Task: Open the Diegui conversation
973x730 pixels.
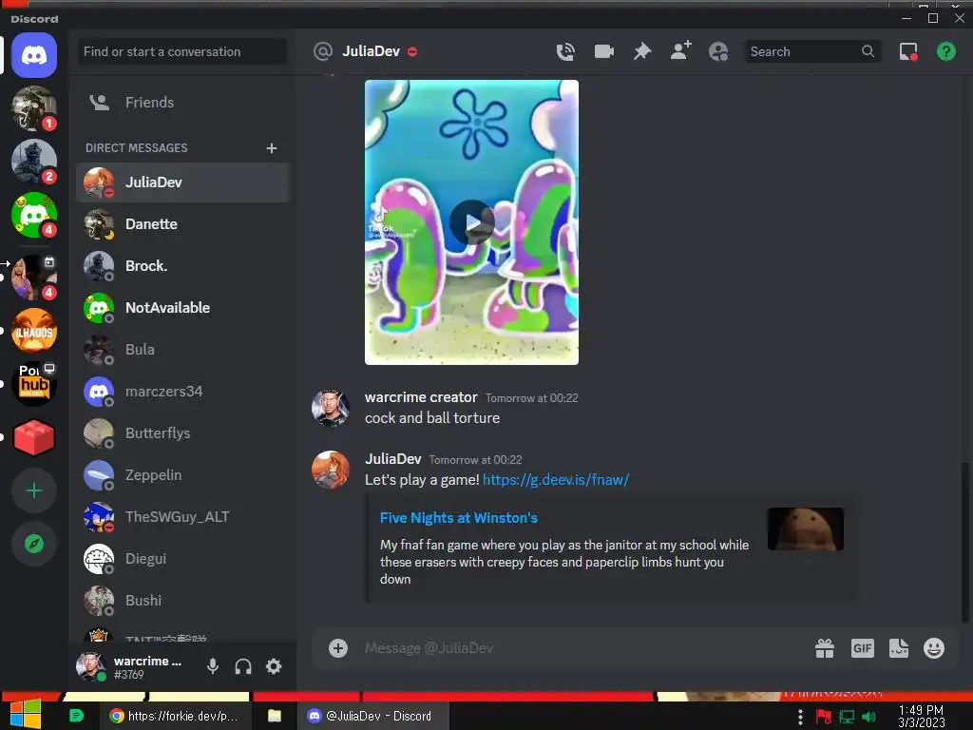Action: [183, 559]
